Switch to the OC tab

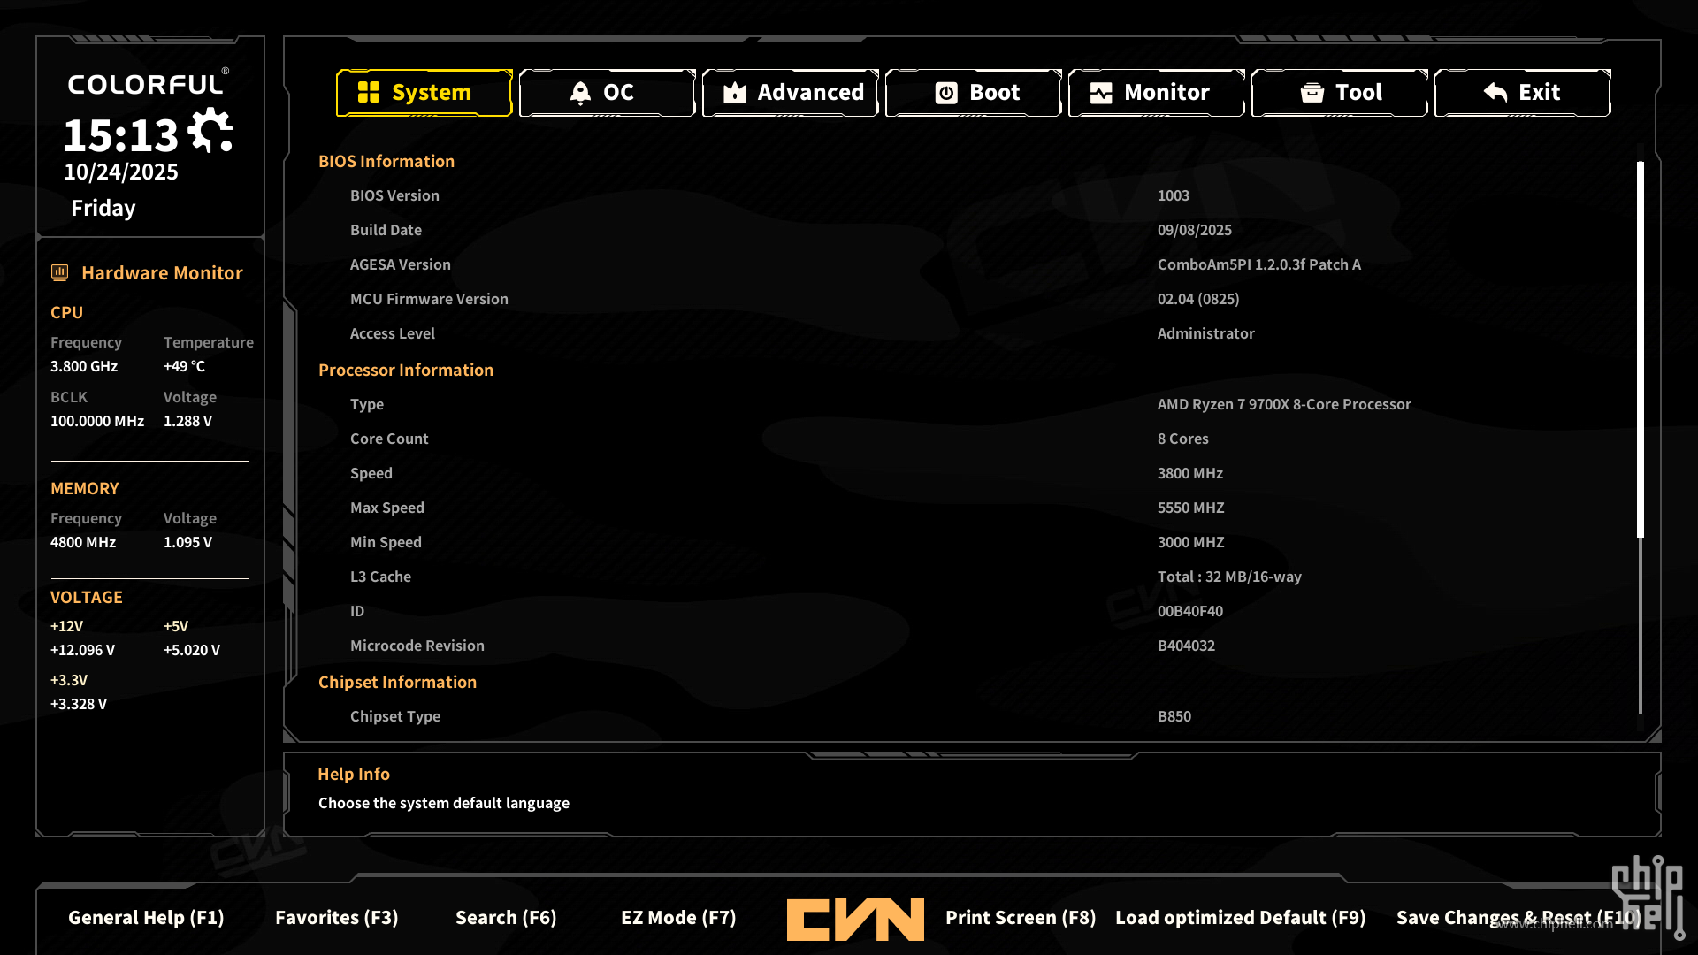click(x=617, y=93)
